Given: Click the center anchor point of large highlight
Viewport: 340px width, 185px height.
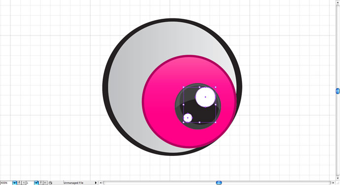Looking at the screenshot, I should [x=205, y=97].
